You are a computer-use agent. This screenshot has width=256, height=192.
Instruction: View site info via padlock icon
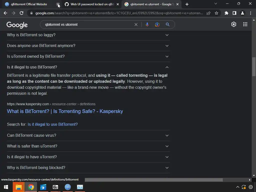tap(31, 13)
